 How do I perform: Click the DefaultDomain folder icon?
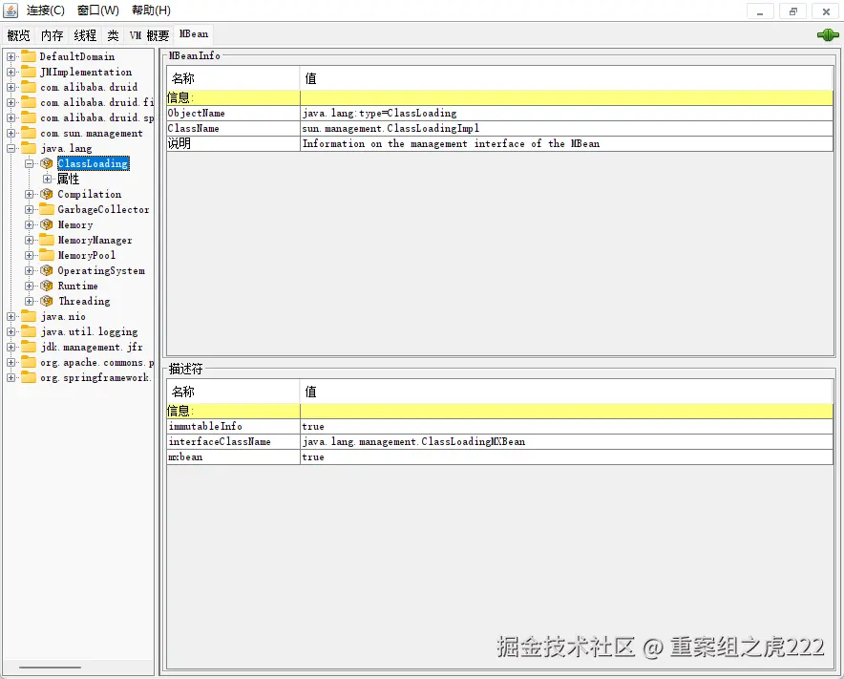click(x=28, y=56)
